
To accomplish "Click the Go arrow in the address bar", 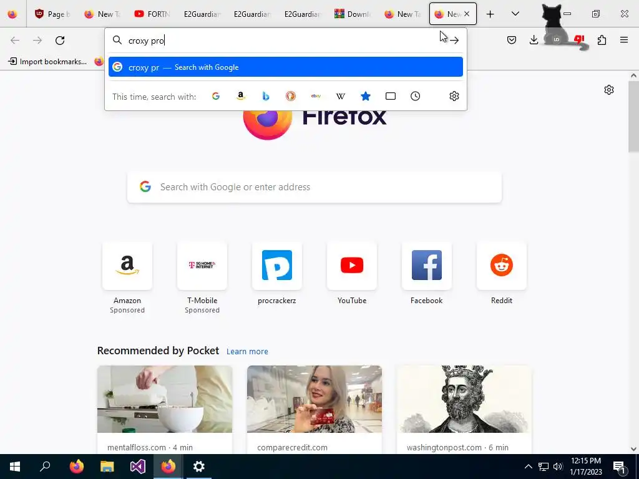I will [x=454, y=41].
